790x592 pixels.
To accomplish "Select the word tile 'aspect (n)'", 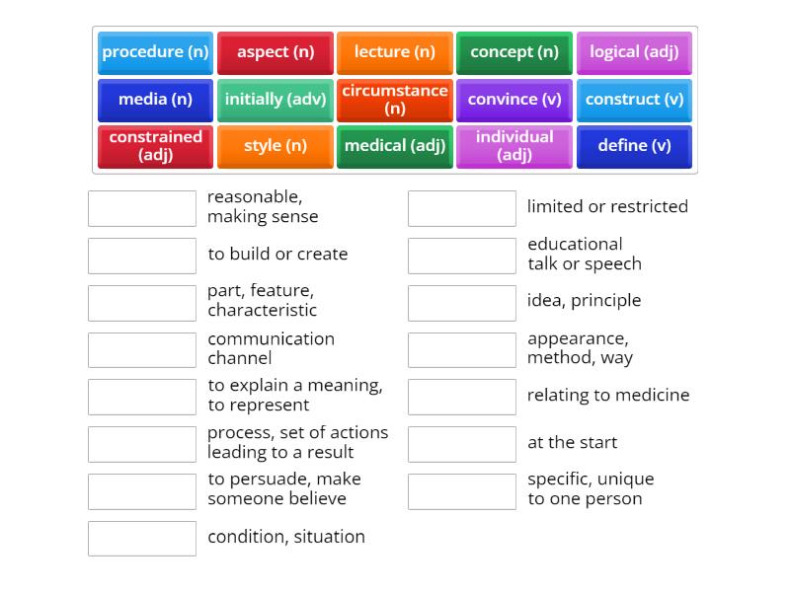I will tap(275, 52).
